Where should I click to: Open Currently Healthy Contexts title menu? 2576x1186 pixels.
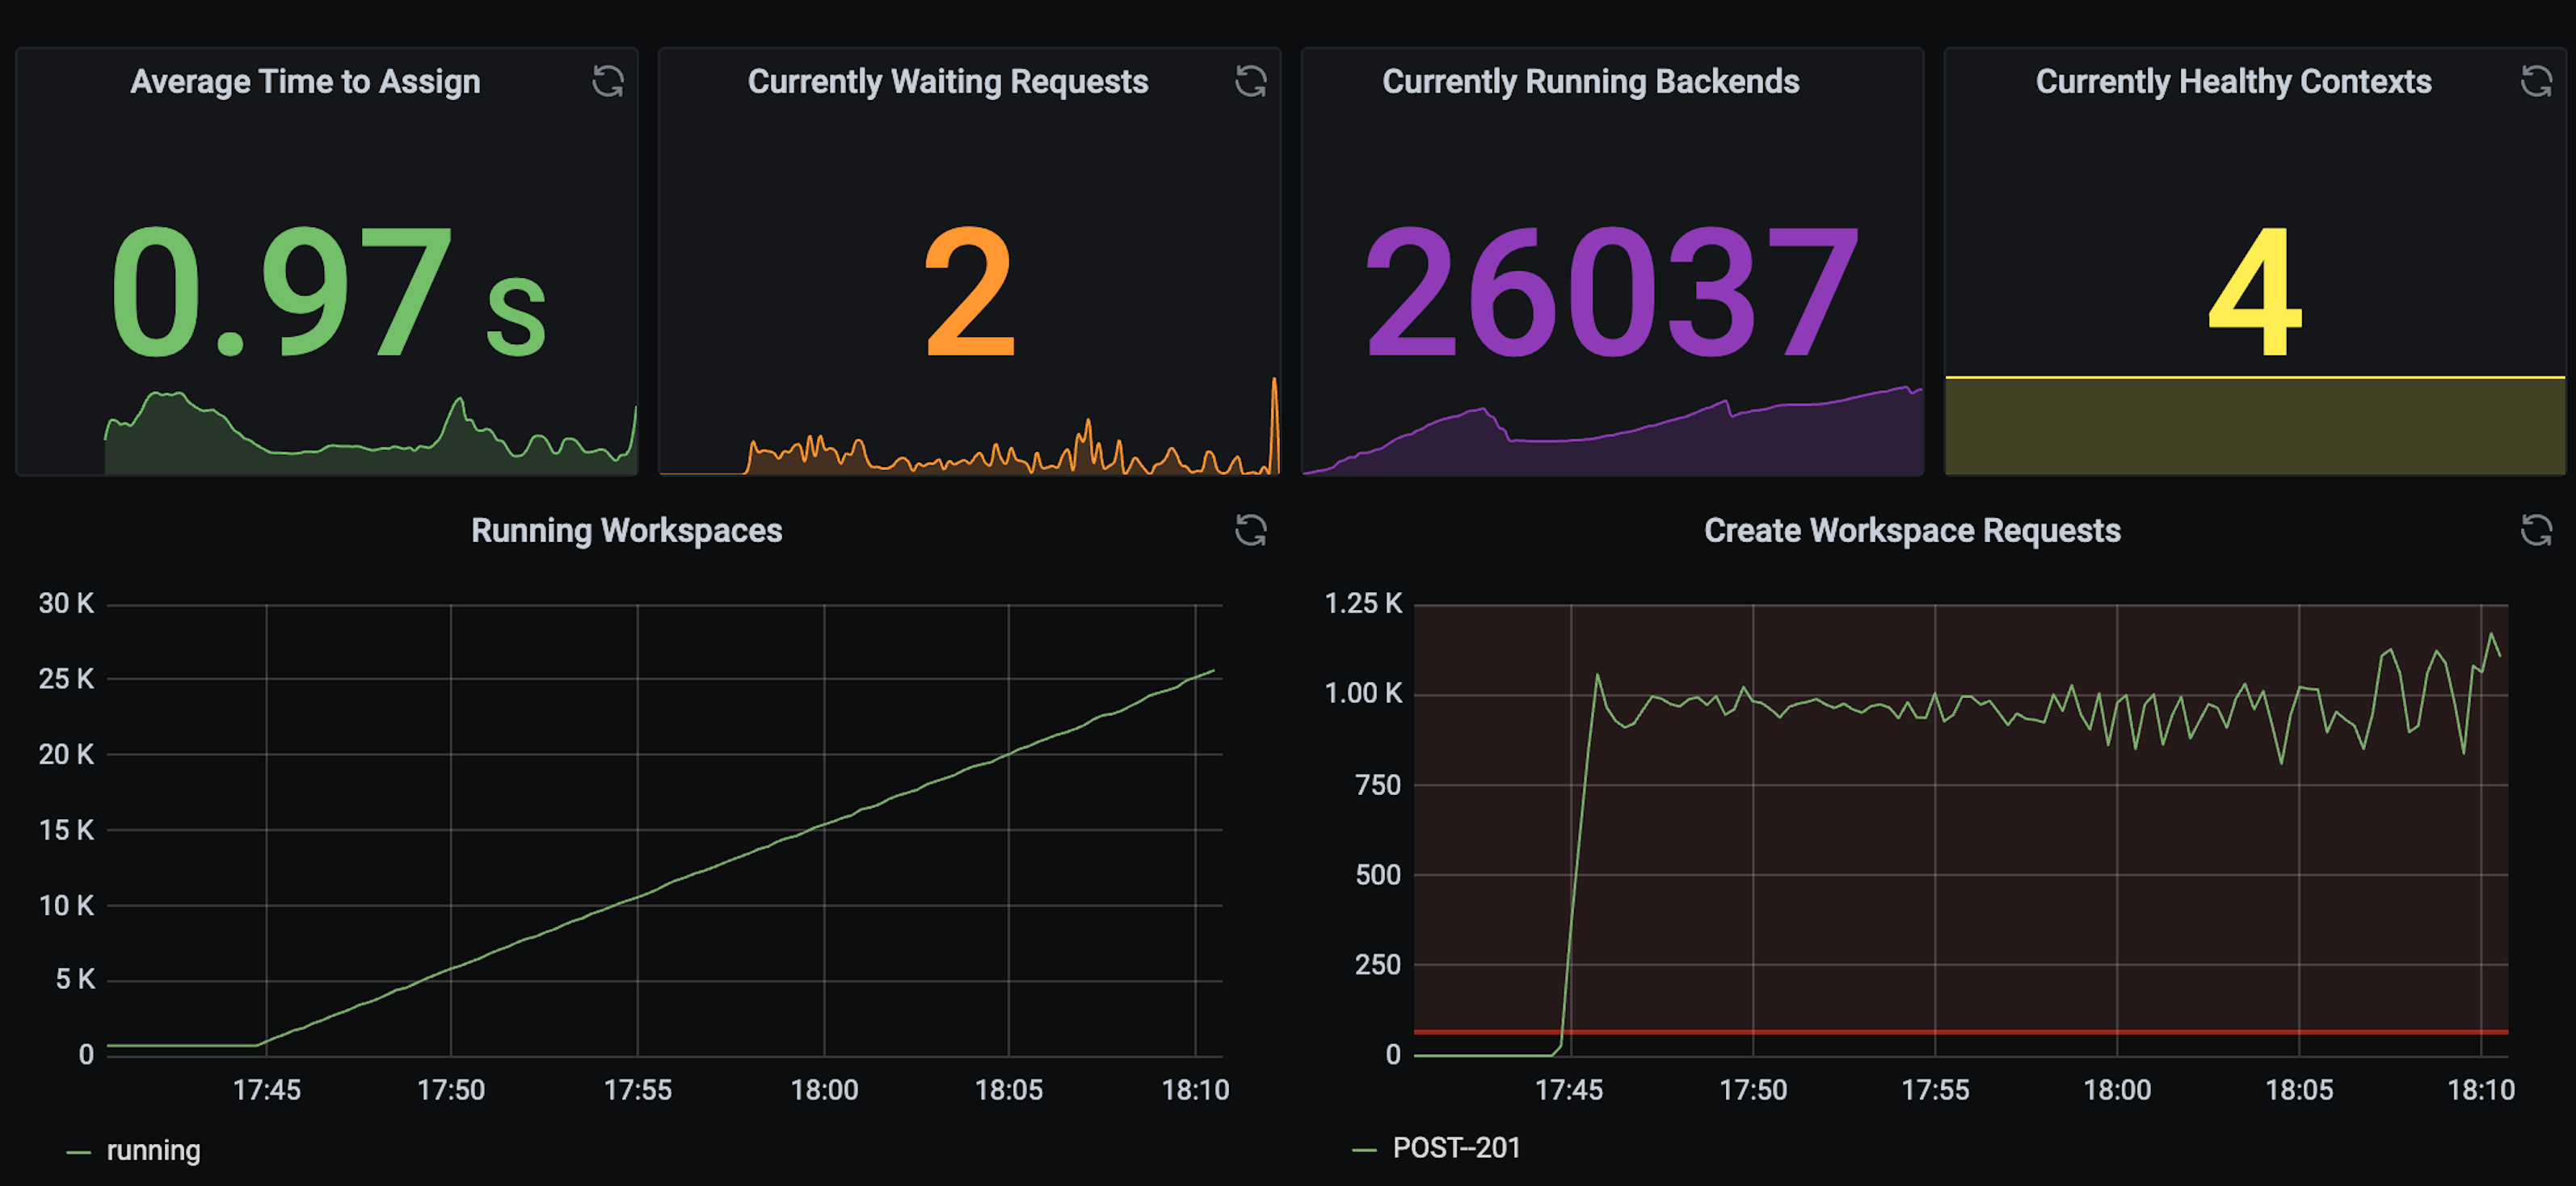click(x=2233, y=81)
